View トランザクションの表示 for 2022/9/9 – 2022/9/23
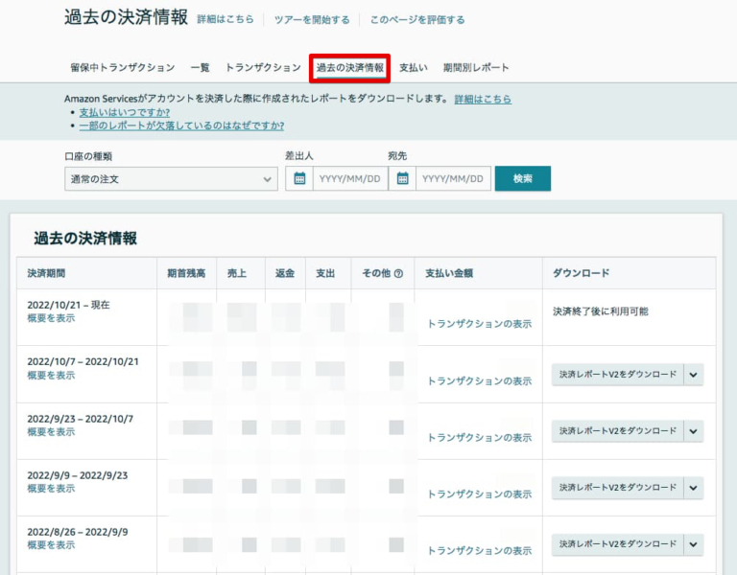This screenshot has height=575, width=737. click(480, 494)
